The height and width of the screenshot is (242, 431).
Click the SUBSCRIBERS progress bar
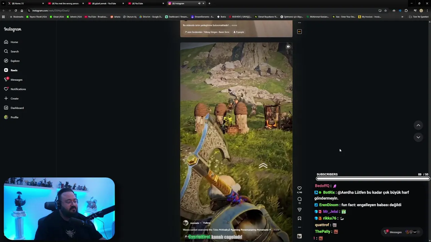click(372, 178)
